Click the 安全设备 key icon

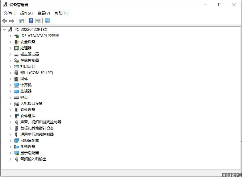16,42
